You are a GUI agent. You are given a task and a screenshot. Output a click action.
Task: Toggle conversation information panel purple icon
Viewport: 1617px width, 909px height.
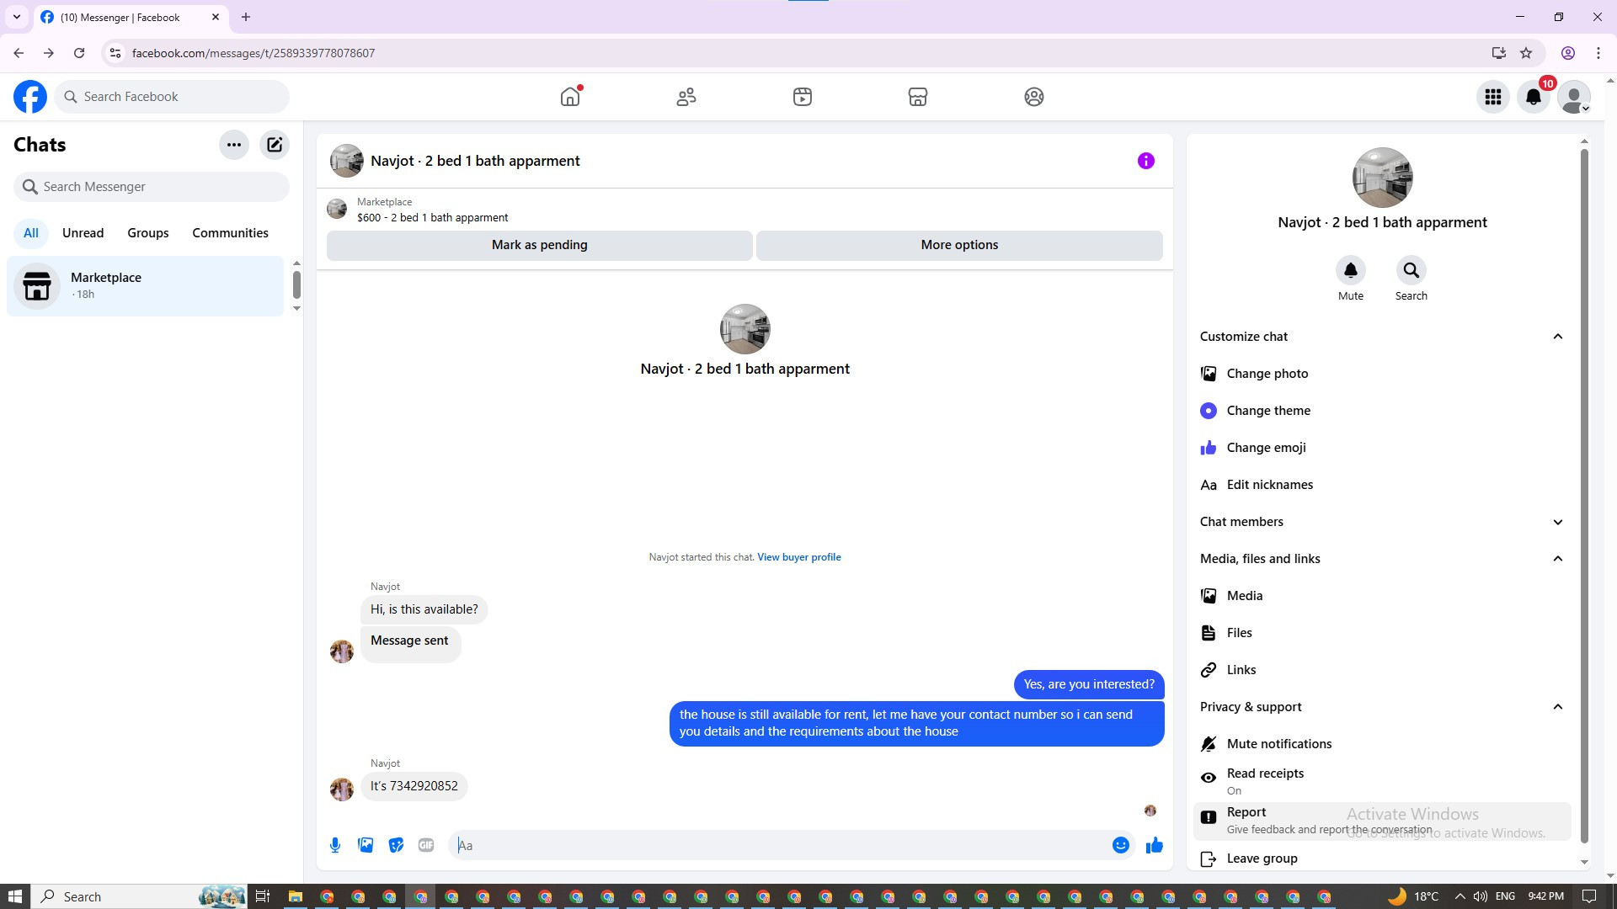[x=1145, y=161]
